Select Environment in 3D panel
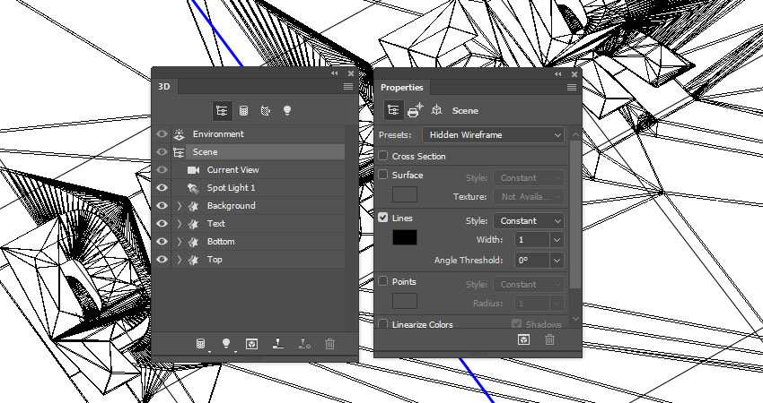 point(258,134)
